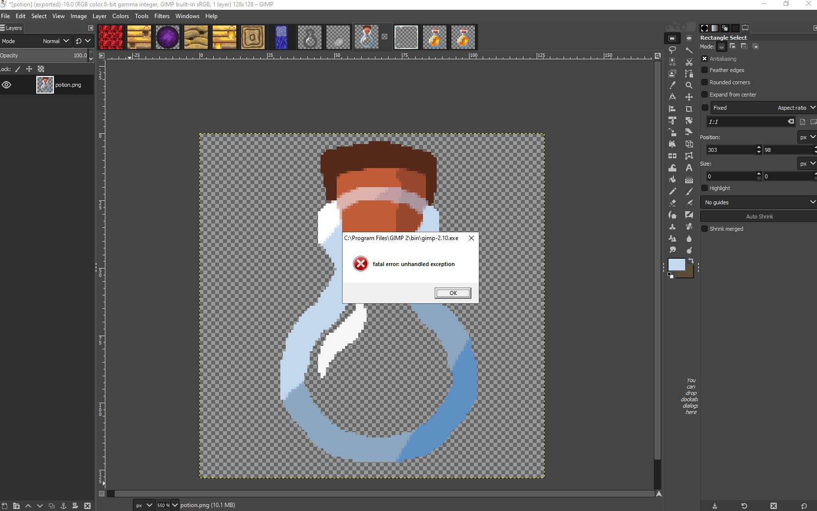The width and height of the screenshot is (817, 511).
Task: Choose the Ellipse Select tool
Action: pyautogui.click(x=689, y=38)
